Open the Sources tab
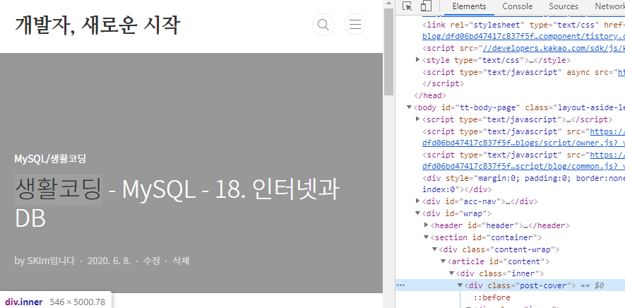Image resolution: width=625 pixels, height=308 pixels. coord(564,6)
